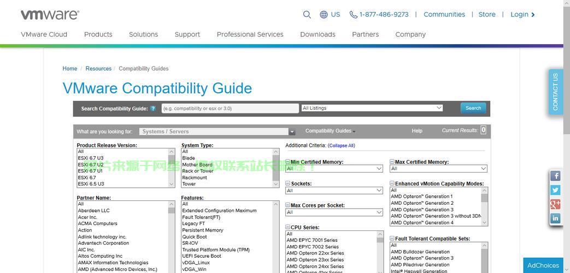This screenshot has width=570, height=273.
Task: Collapse the Max Cores per Socket section
Action: tap(287, 205)
